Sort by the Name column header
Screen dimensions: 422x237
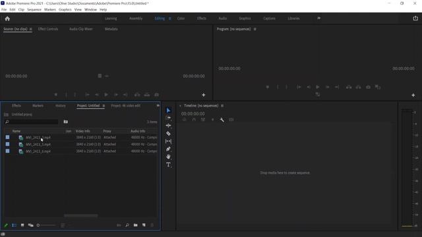[x=16, y=131]
